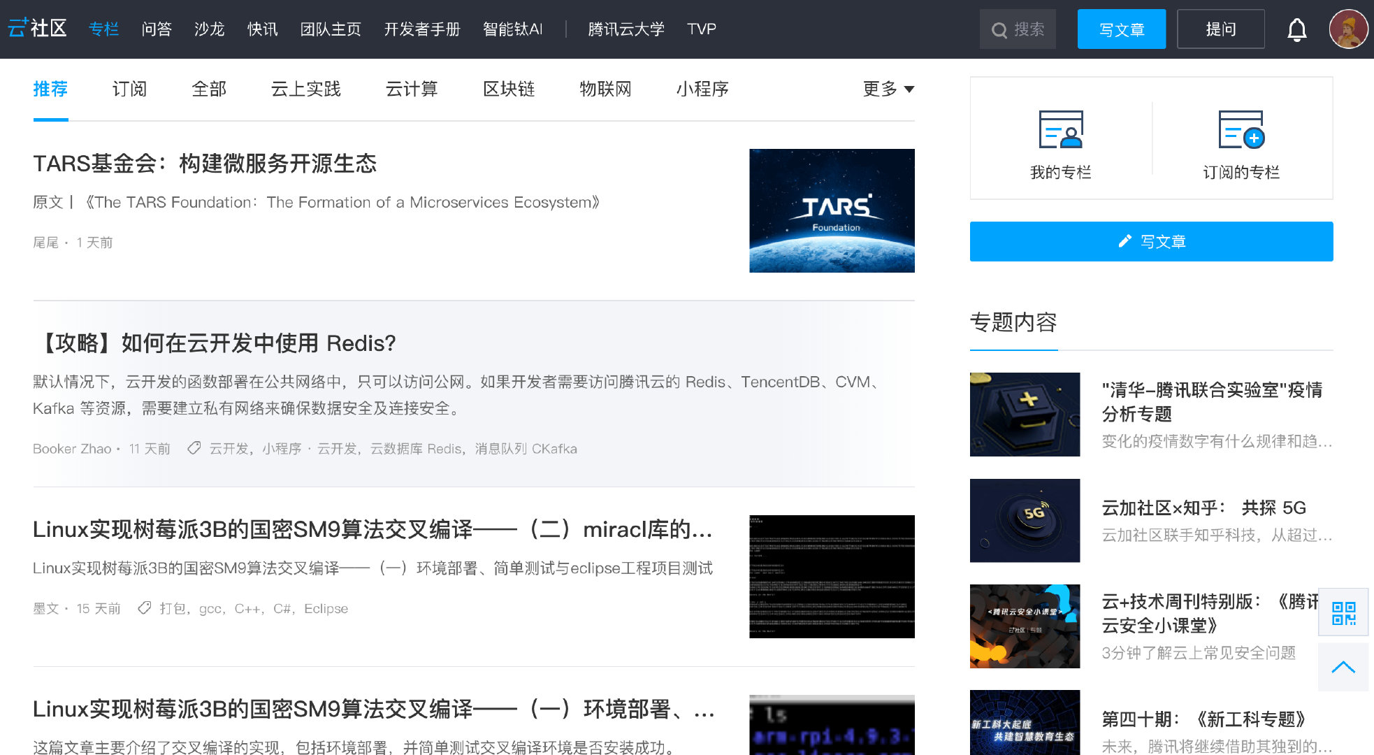Open the 问答 navigation item
Screen dimensions: 1374x755
[x=157, y=29]
